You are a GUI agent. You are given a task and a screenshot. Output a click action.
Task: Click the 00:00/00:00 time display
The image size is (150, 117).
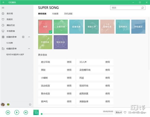(x=108, y=111)
